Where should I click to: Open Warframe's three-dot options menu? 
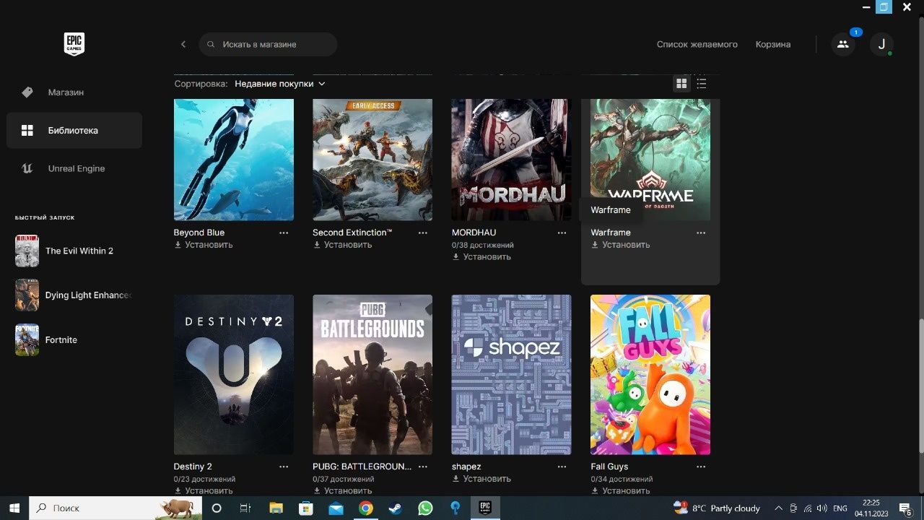point(701,233)
